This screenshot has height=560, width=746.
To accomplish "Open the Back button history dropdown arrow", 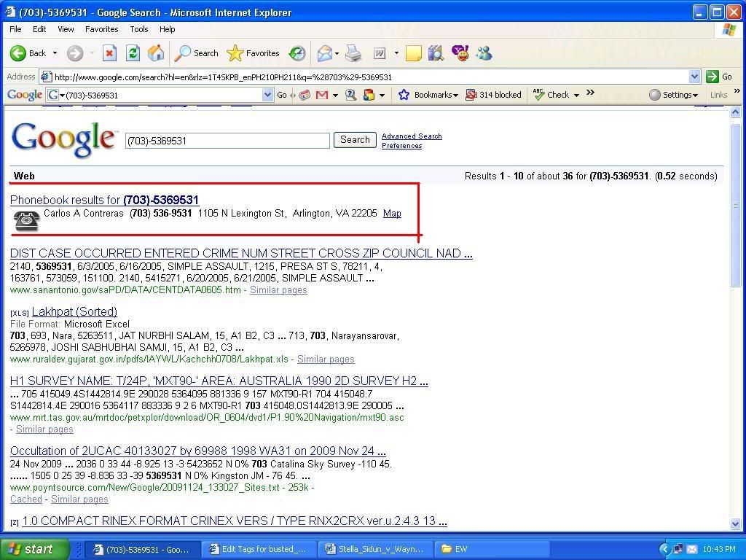I will pos(55,53).
